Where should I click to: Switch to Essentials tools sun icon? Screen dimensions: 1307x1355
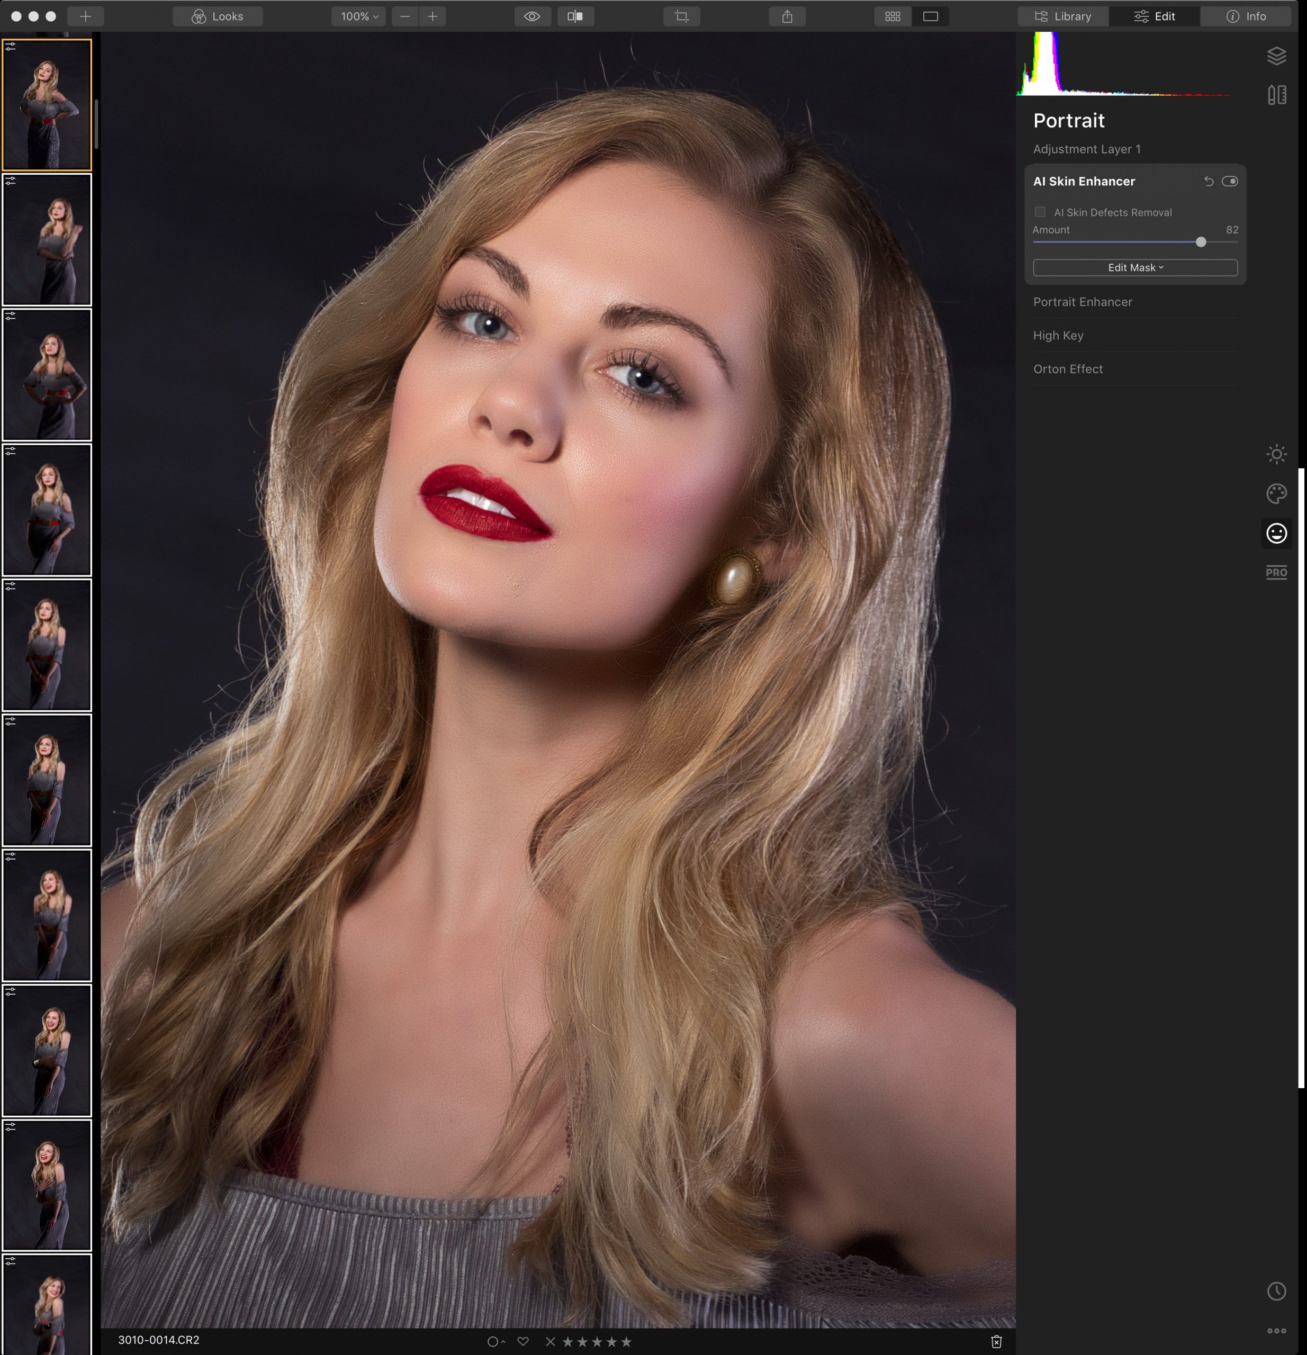[1276, 454]
